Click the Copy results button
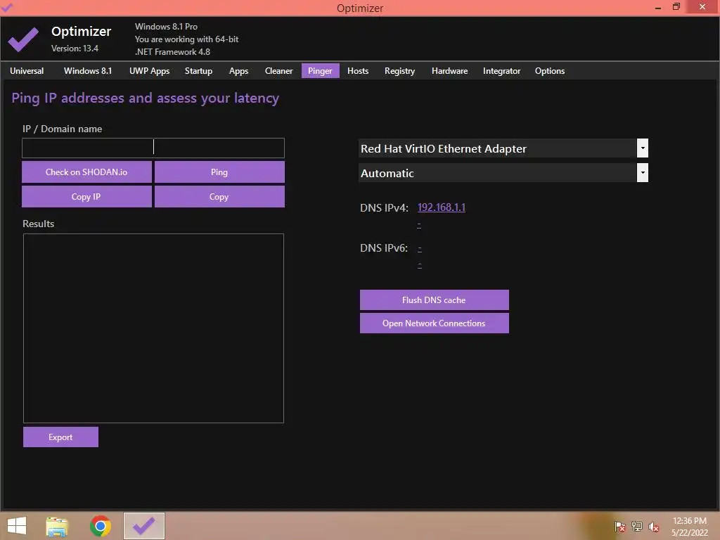 [219, 197]
